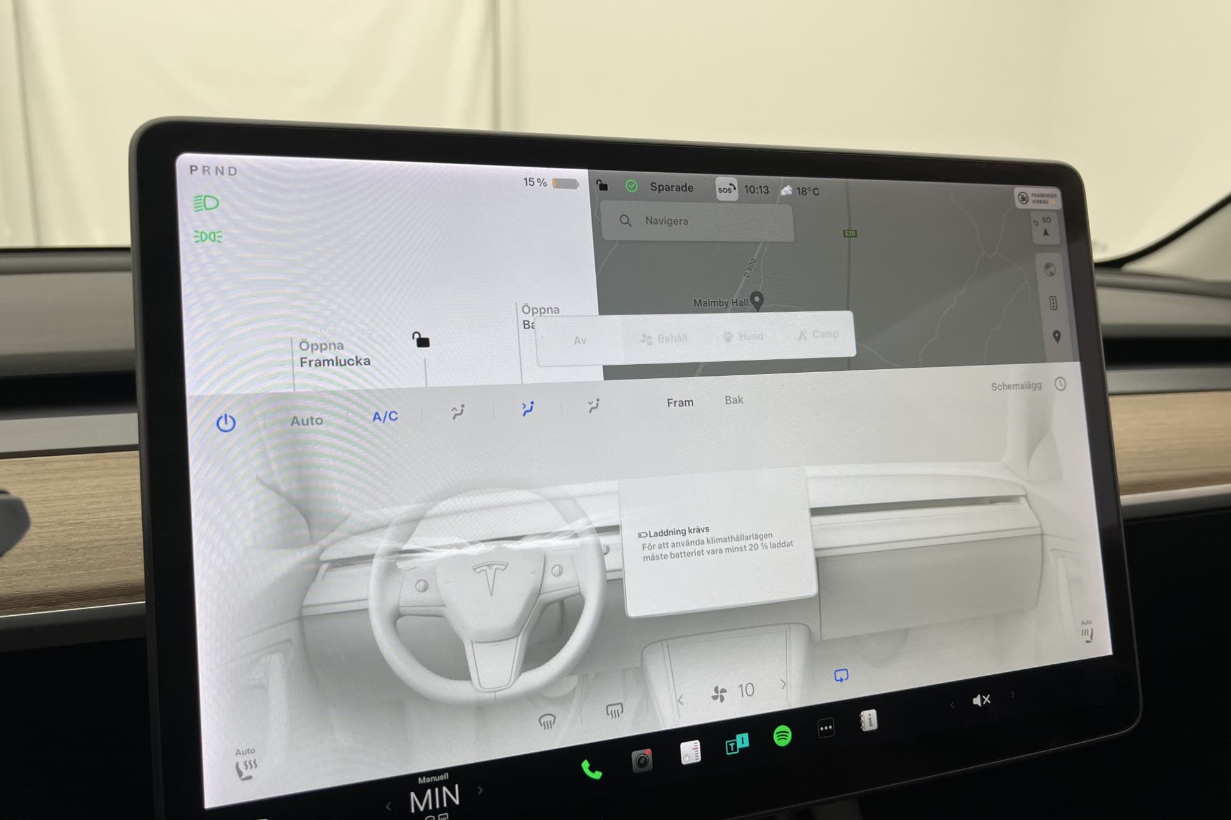Tap the headlights indicator icon
Screen dimensions: 1231x820
(206, 203)
